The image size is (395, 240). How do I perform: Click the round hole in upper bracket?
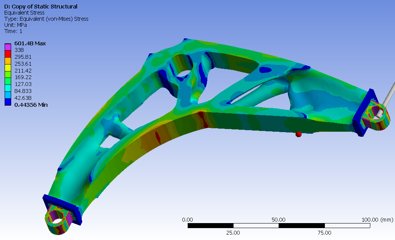click(184, 74)
